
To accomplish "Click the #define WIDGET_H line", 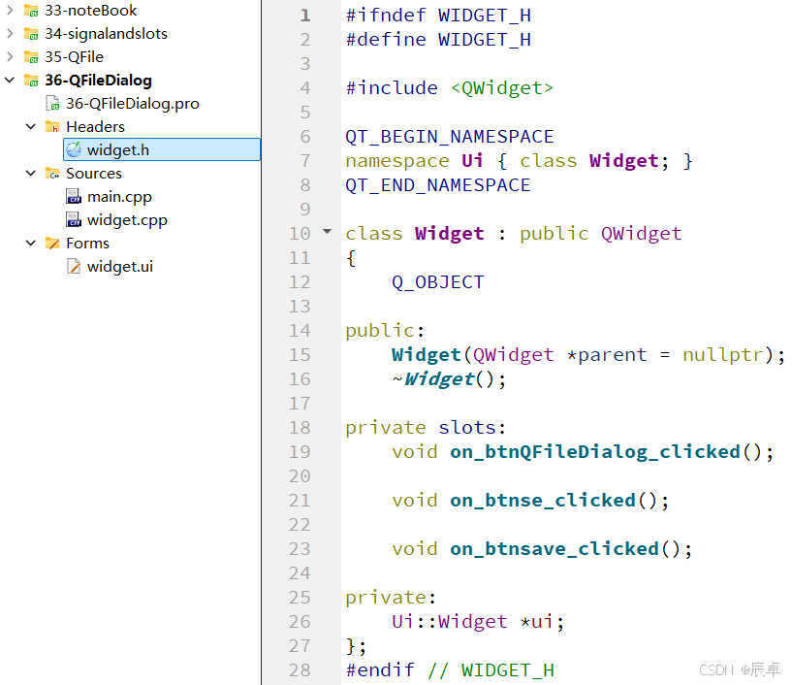I will point(438,40).
